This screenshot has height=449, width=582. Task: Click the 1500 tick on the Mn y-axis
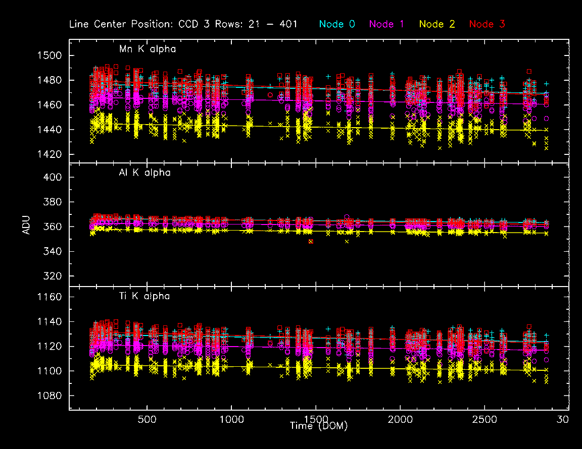click(x=51, y=55)
